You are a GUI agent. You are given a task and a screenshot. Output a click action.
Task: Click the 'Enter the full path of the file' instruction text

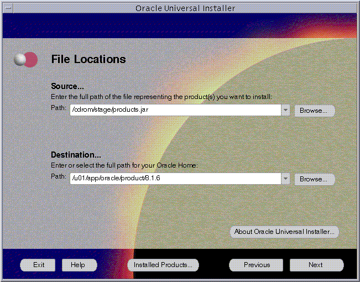click(161, 97)
